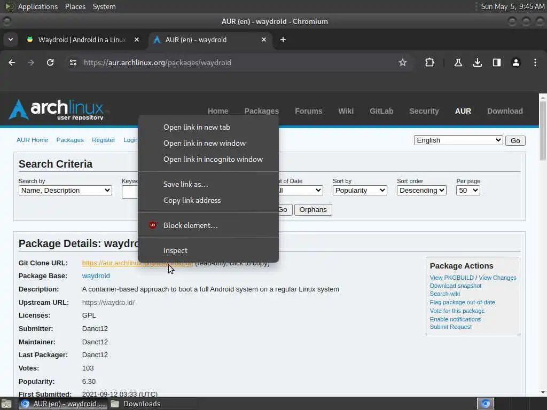This screenshot has height=410, width=547.
Task: Open site information icon in address bar
Action: tap(73, 63)
